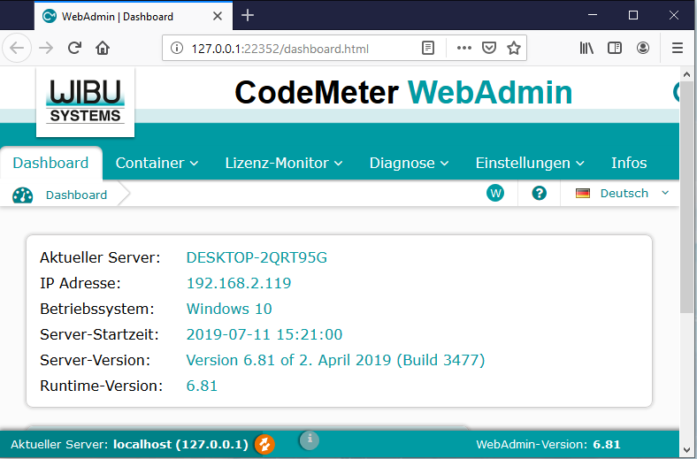Open the Infos tab
697x459 pixels.
(629, 163)
